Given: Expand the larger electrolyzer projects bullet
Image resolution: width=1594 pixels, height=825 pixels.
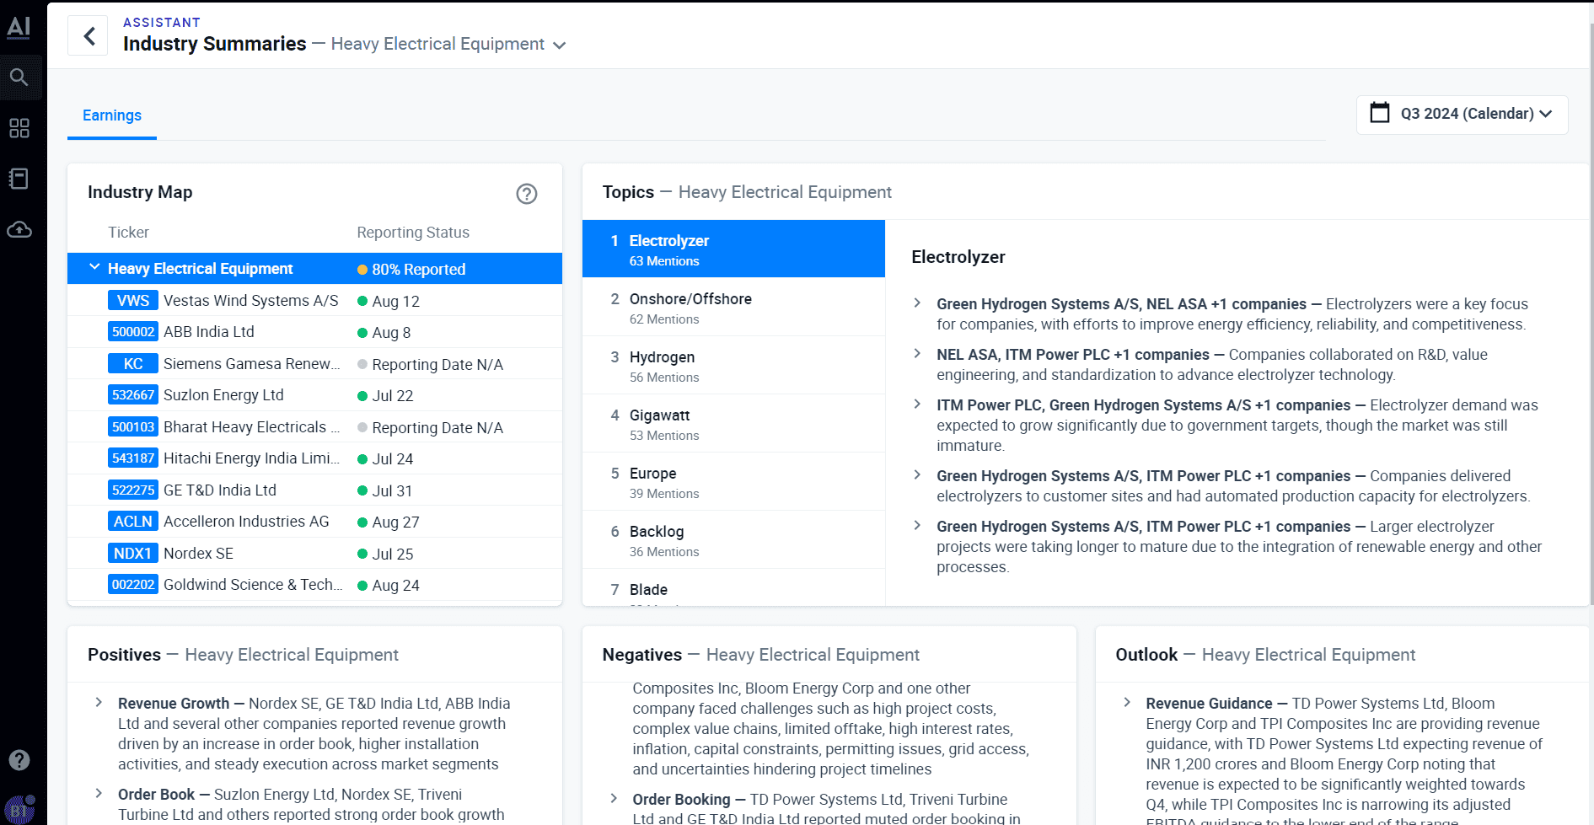Looking at the screenshot, I should [917, 526].
